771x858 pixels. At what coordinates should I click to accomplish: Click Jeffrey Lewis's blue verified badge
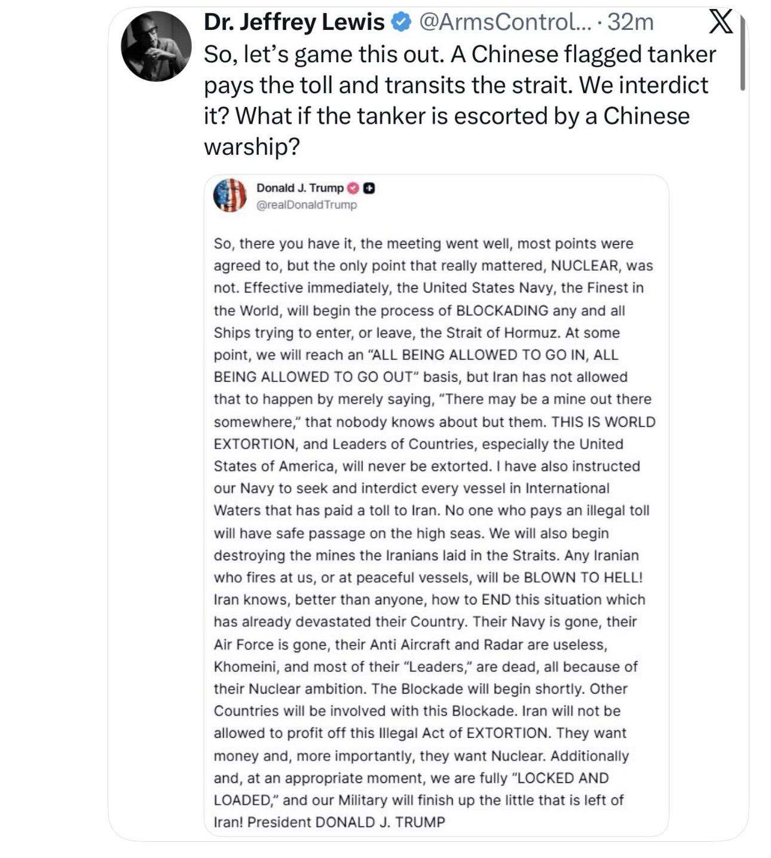pyautogui.click(x=400, y=23)
